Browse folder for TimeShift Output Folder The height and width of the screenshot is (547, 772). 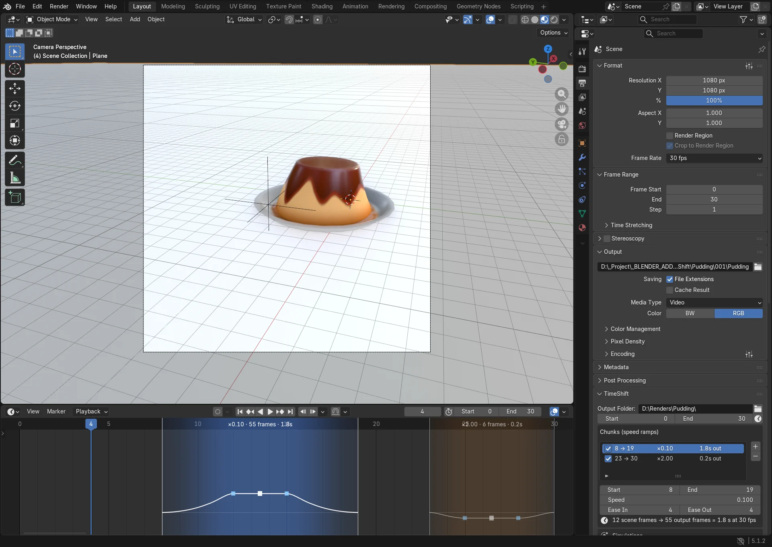click(x=758, y=409)
